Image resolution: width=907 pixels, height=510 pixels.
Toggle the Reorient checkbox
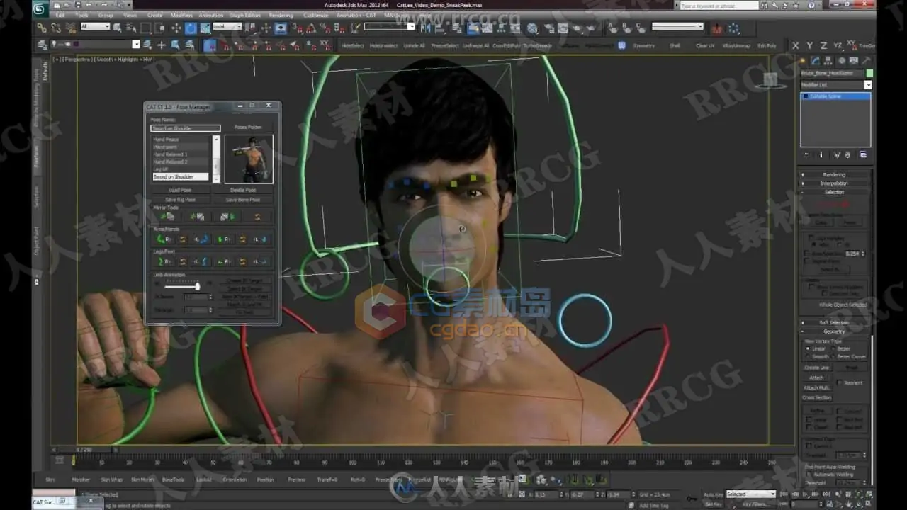pos(840,382)
